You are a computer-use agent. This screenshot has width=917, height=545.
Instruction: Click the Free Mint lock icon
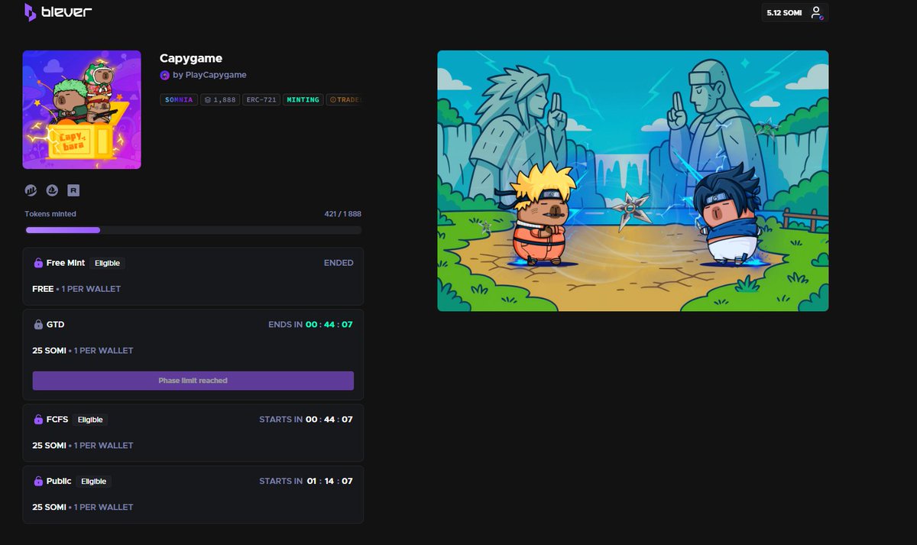(38, 263)
